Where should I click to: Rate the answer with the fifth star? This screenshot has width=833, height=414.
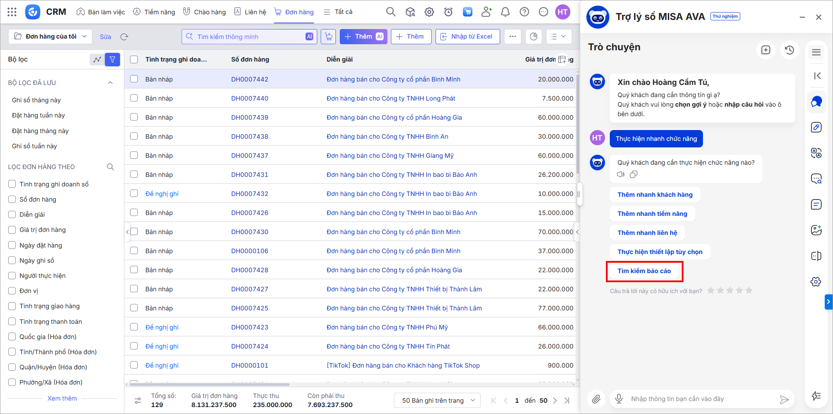[x=749, y=290]
